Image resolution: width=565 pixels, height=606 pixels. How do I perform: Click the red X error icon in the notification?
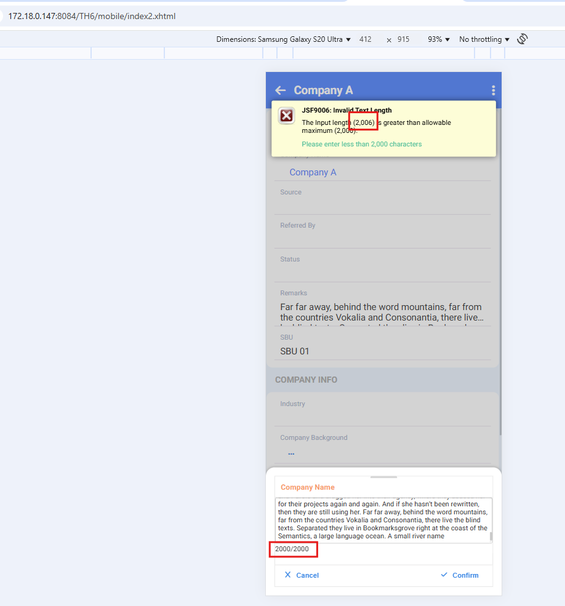287,116
